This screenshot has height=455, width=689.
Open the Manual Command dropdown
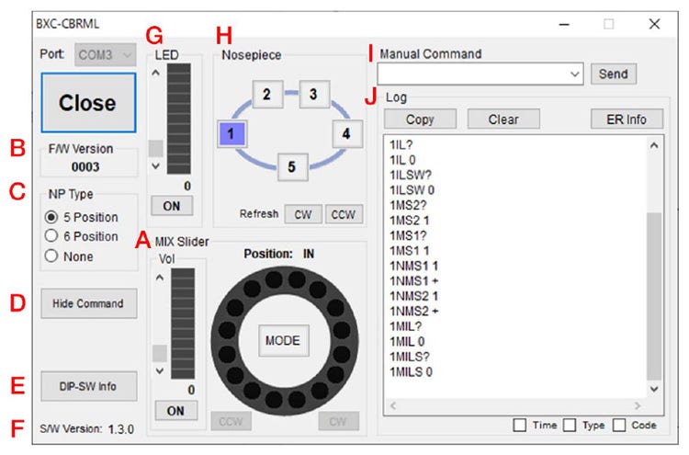(x=575, y=74)
